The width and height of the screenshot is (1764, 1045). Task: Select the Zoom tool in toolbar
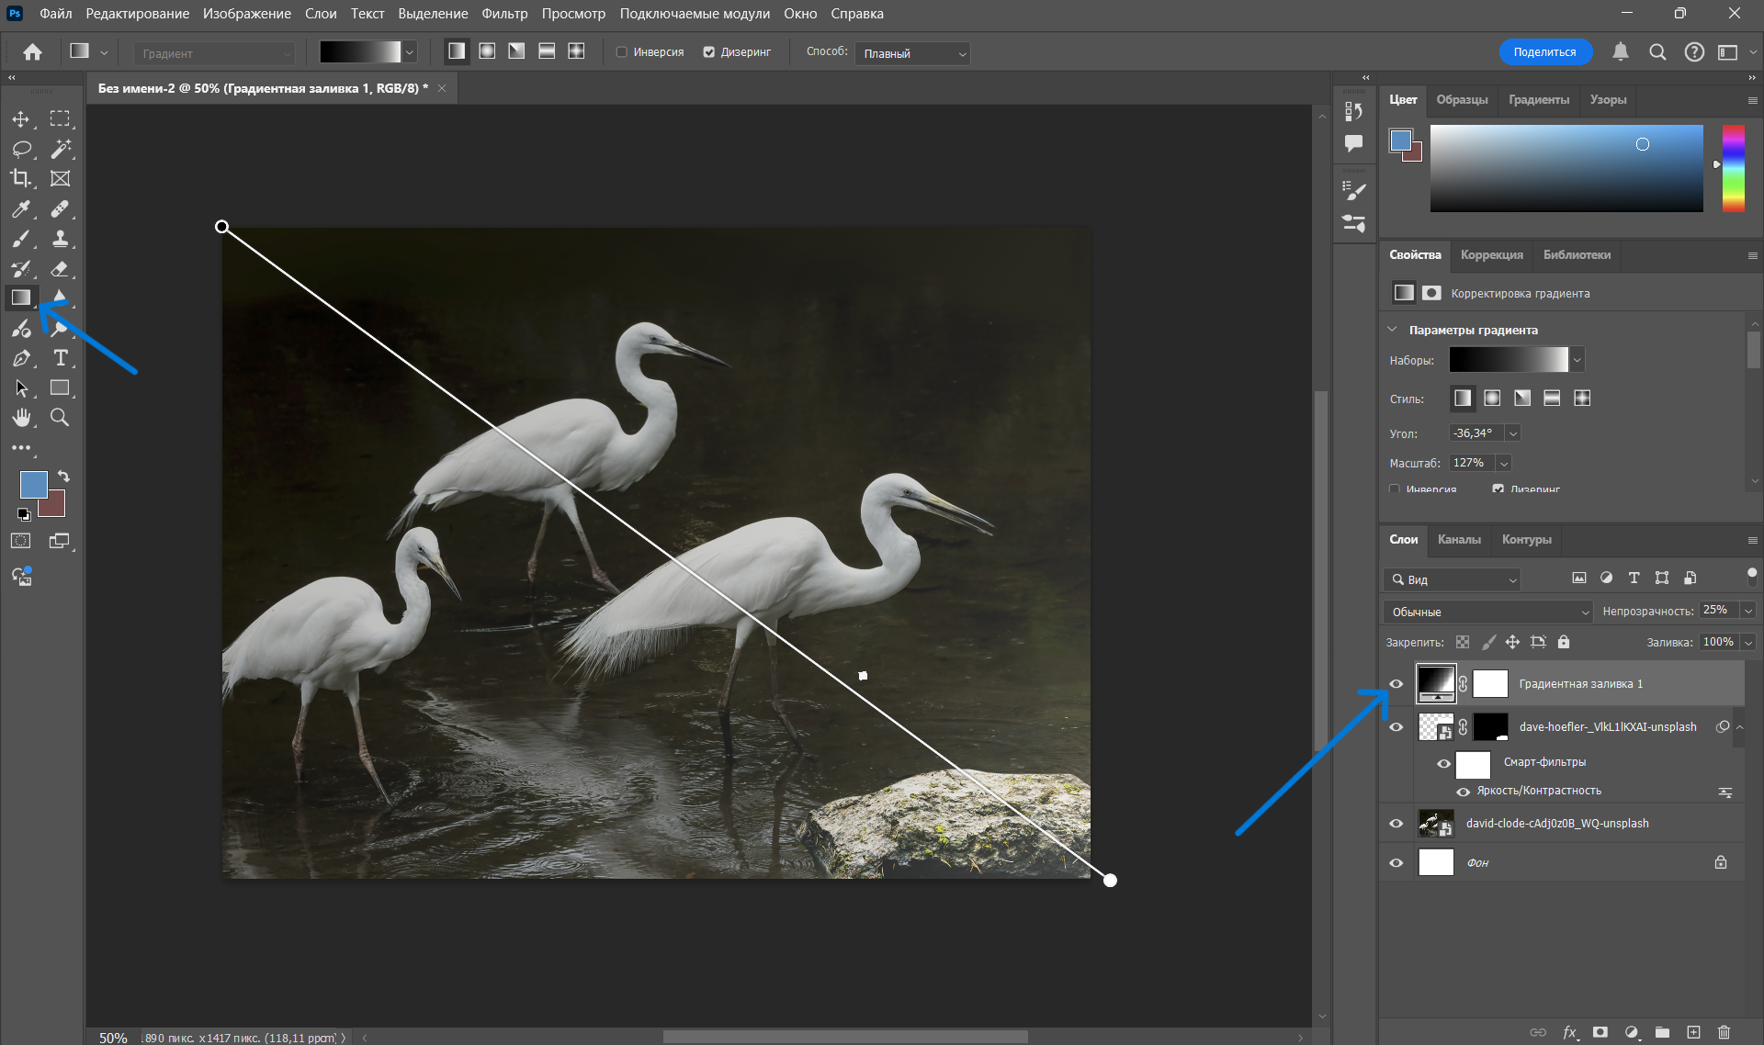click(x=60, y=418)
